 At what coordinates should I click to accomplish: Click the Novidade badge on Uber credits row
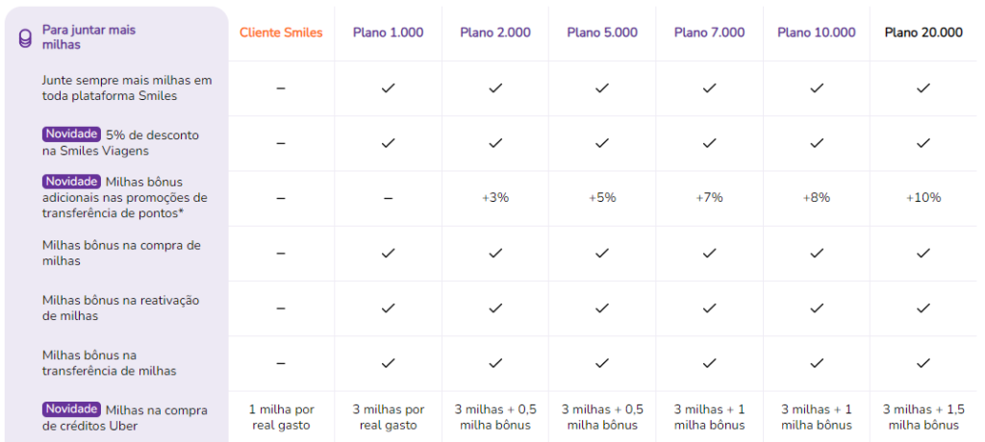pyautogui.click(x=71, y=409)
